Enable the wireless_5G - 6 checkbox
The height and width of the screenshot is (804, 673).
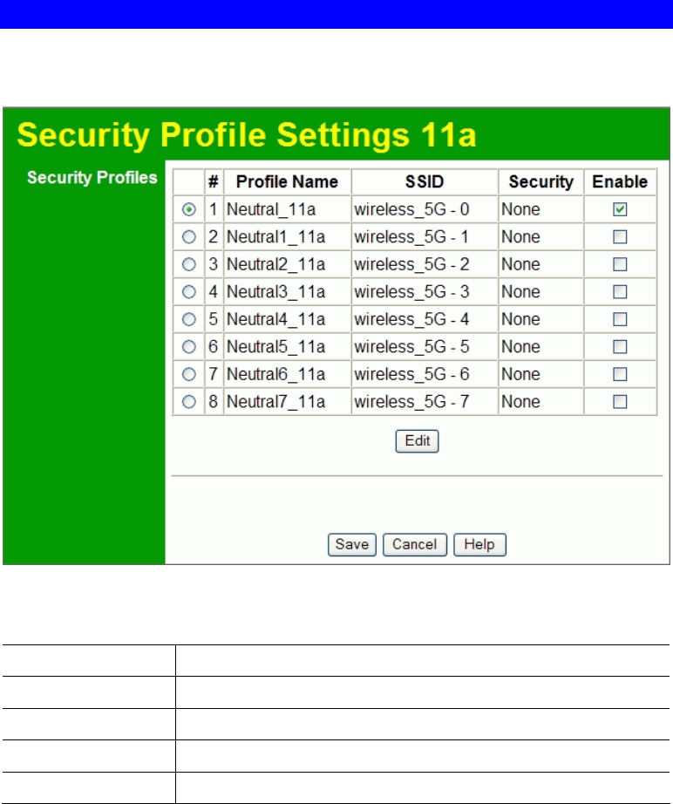point(620,374)
